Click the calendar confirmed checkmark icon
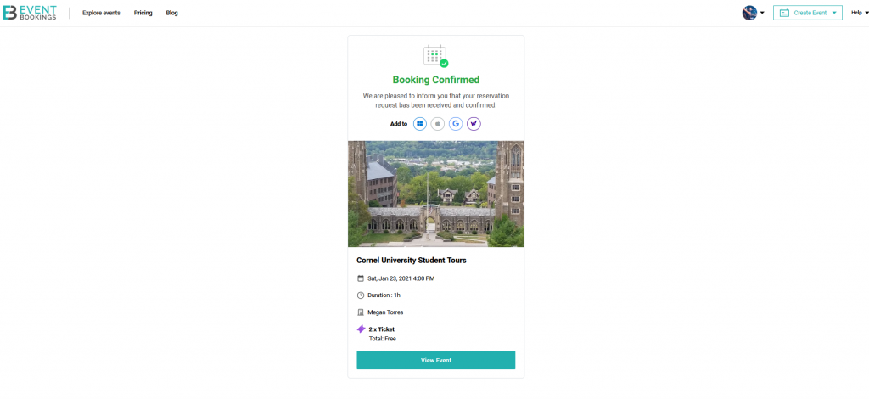This screenshot has height=399, width=869. tap(435, 56)
